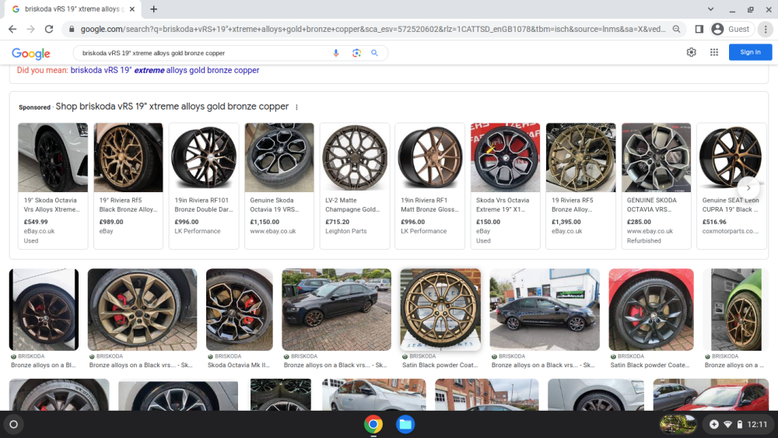Open 19 Riviera RF5 Bronze £1,395.00 listing
This screenshot has height=438, width=778.
581,186
